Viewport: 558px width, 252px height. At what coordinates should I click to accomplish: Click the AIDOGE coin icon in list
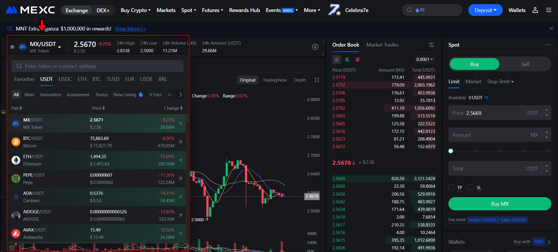(x=16, y=215)
